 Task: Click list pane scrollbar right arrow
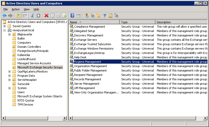click(x=205, y=118)
